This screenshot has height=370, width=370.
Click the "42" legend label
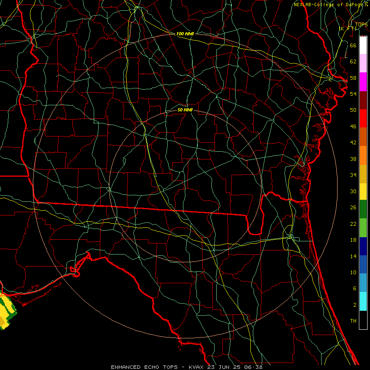pyautogui.click(x=353, y=142)
